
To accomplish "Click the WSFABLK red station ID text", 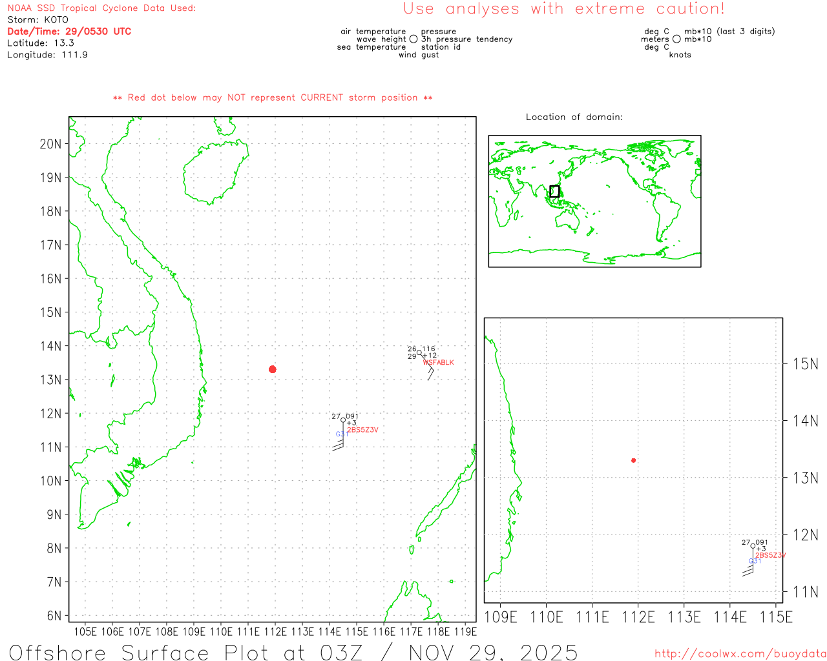I will pyautogui.click(x=439, y=363).
